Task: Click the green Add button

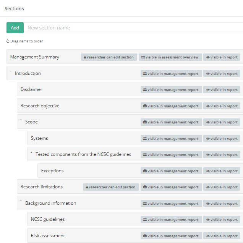Action: pos(15,28)
